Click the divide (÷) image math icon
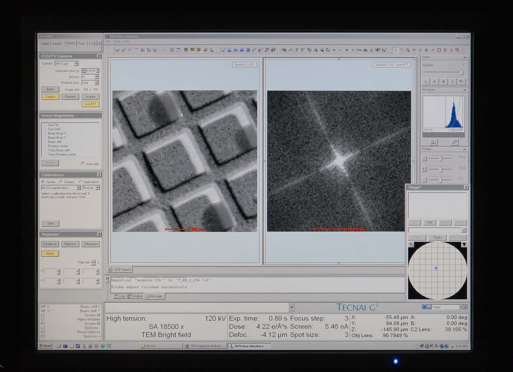 (x=353, y=50)
